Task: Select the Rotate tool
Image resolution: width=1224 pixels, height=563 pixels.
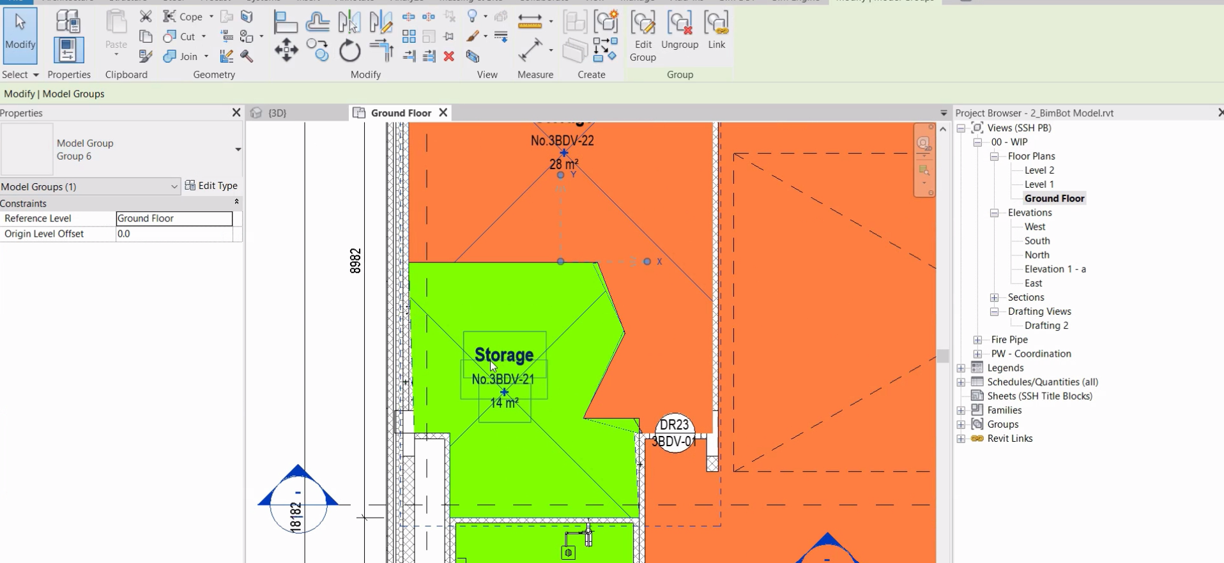Action: pyautogui.click(x=350, y=50)
